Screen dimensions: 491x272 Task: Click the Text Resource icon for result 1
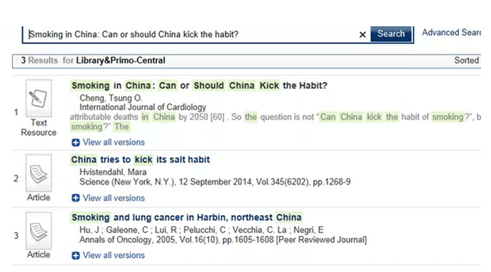point(38,98)
